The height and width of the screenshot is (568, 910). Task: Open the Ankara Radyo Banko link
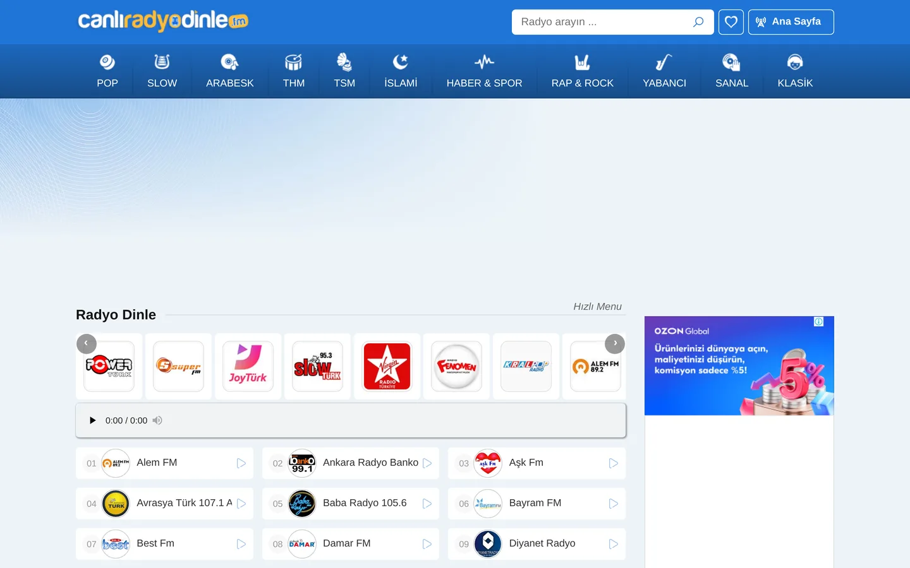(370, 463)
